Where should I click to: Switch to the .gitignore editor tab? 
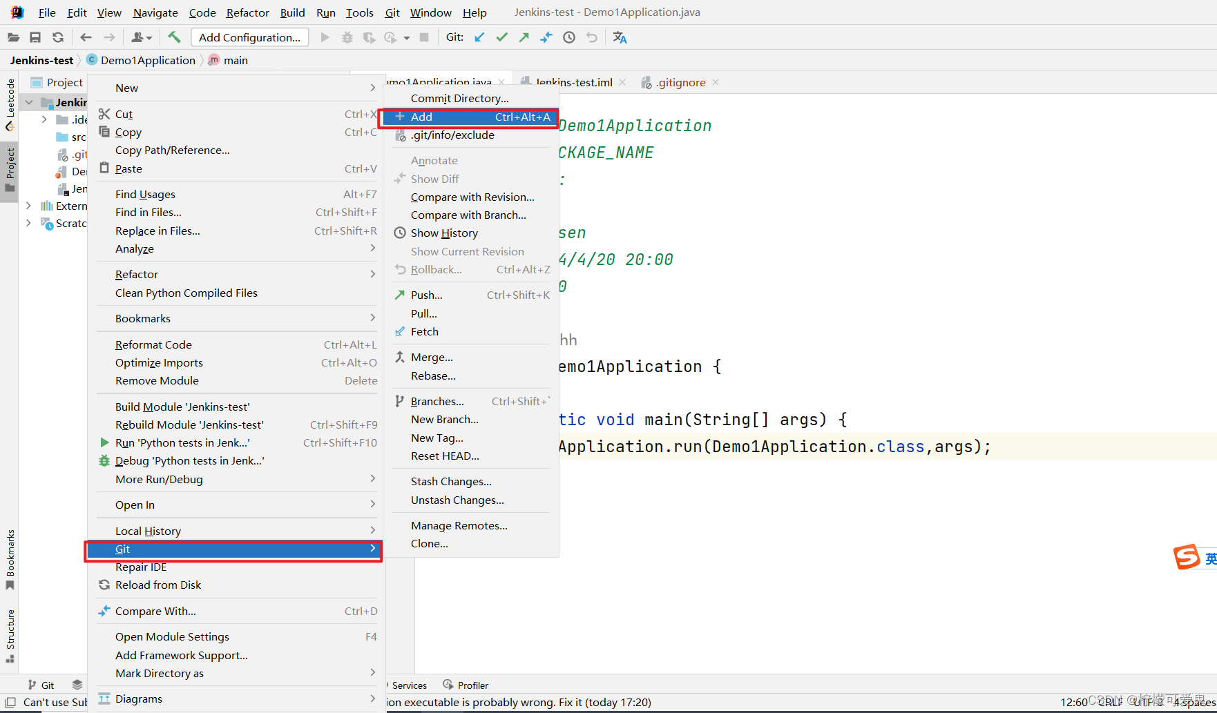680,82
